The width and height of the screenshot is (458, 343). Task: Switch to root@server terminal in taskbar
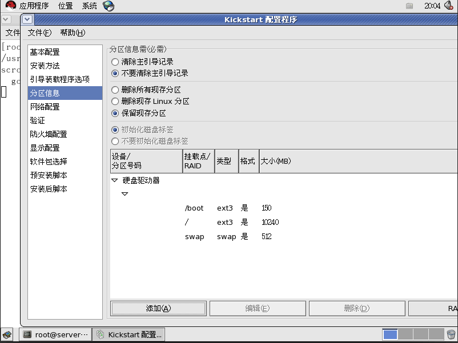[55, 334]
